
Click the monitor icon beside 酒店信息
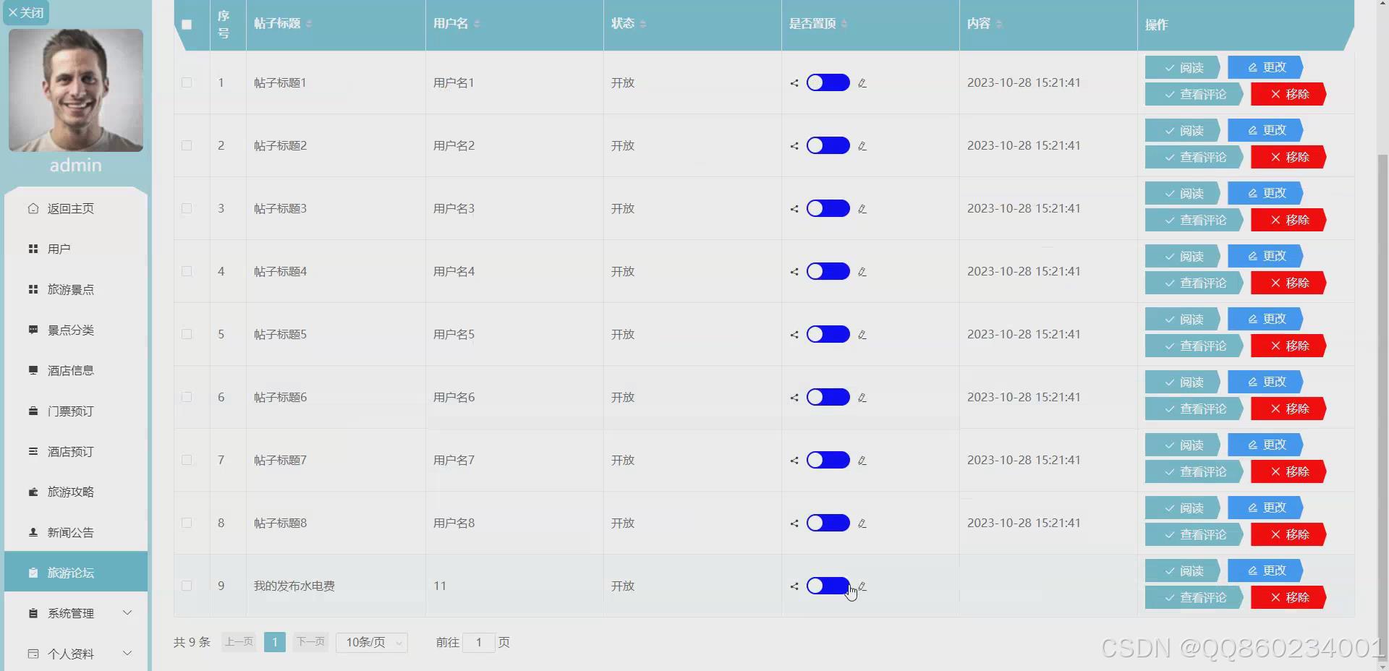click(33, 370)
